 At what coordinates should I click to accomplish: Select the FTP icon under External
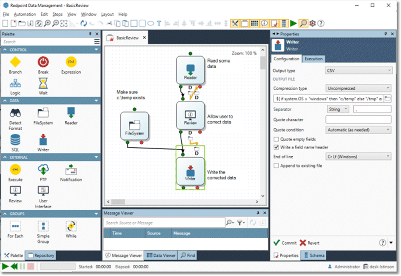[43, 170]
